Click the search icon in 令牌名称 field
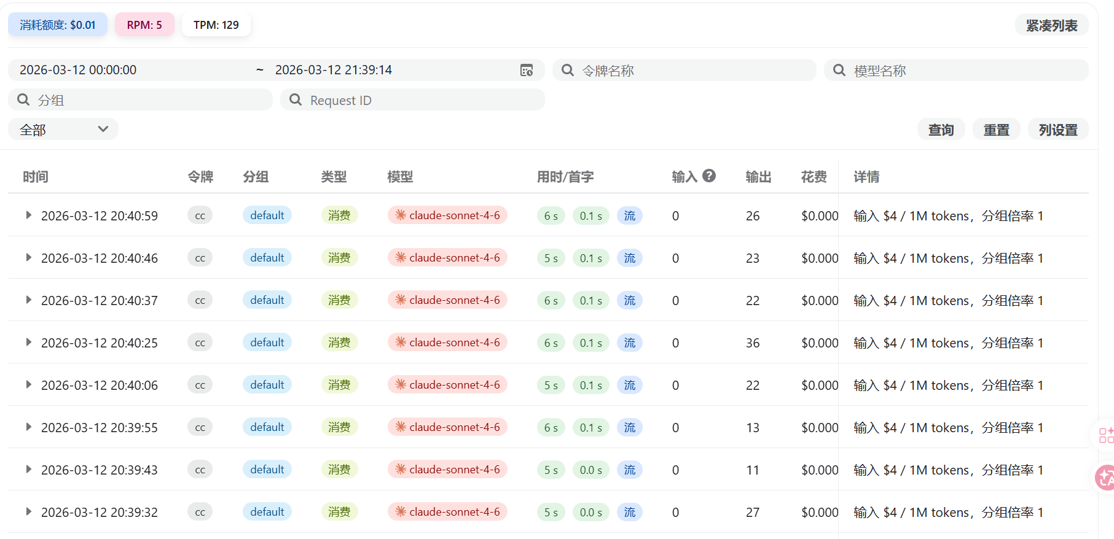1114x539 pixels. (568, 70)
